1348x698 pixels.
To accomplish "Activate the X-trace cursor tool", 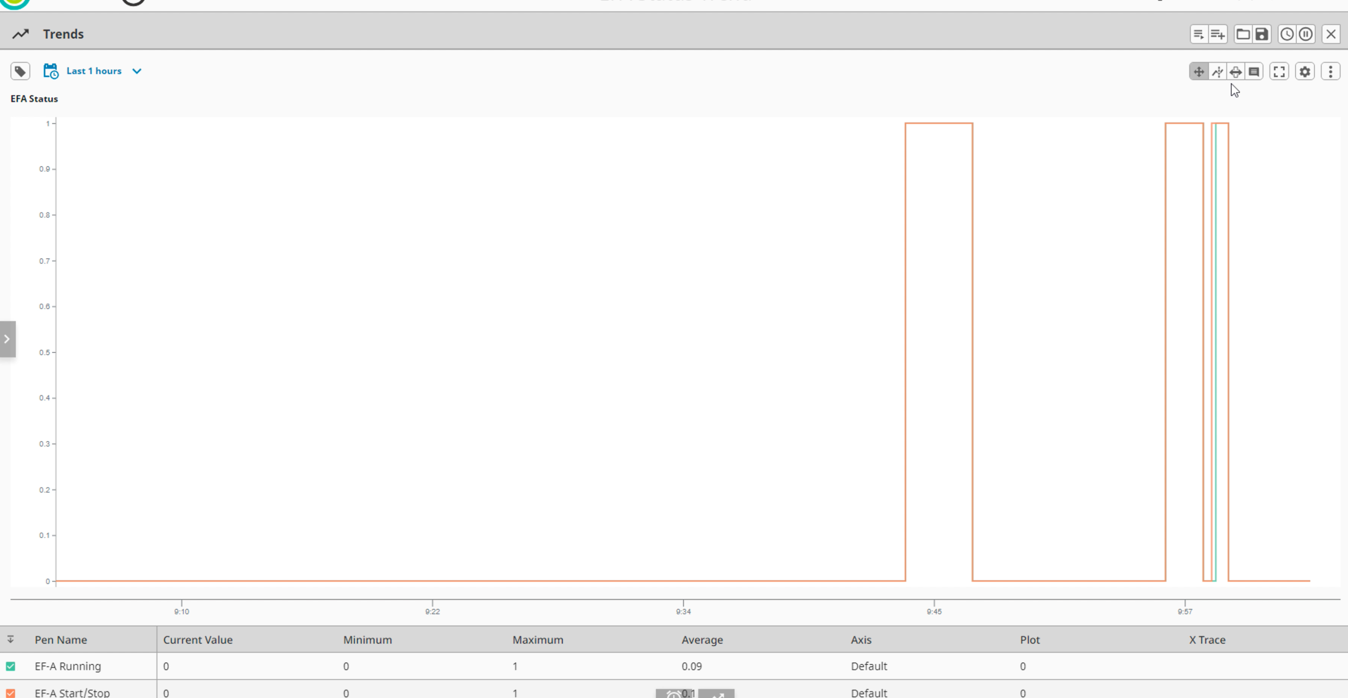I will (1218, 72).
